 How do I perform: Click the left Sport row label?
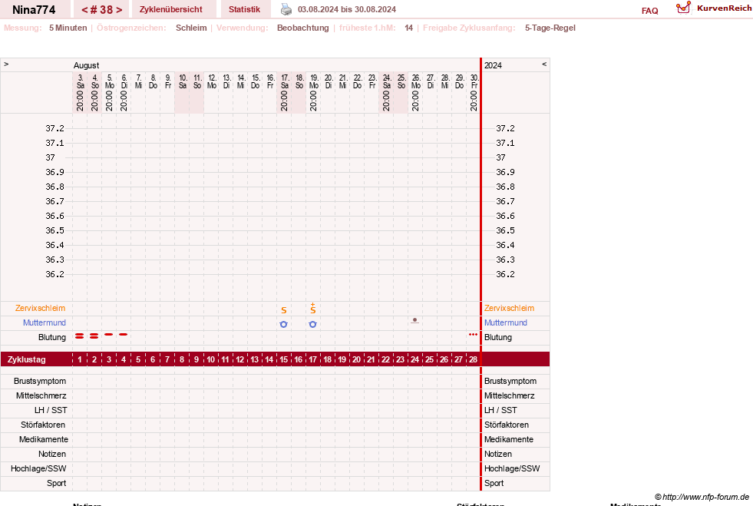(57, 483)
